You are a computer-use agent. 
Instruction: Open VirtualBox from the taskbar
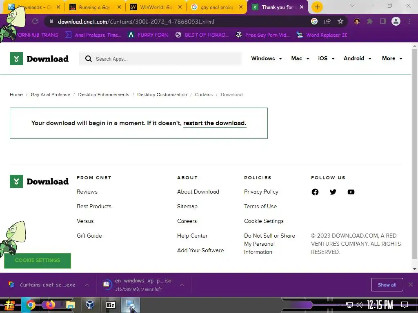point(90,305)
